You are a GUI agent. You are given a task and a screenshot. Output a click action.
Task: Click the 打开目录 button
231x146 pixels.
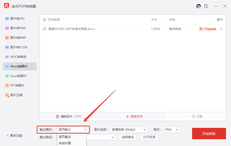149,137
